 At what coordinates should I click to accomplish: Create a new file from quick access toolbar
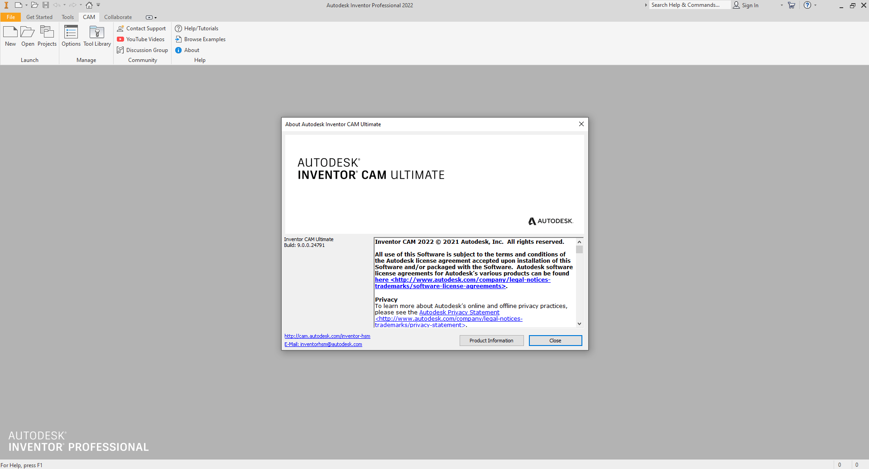[x=18, y=5]
